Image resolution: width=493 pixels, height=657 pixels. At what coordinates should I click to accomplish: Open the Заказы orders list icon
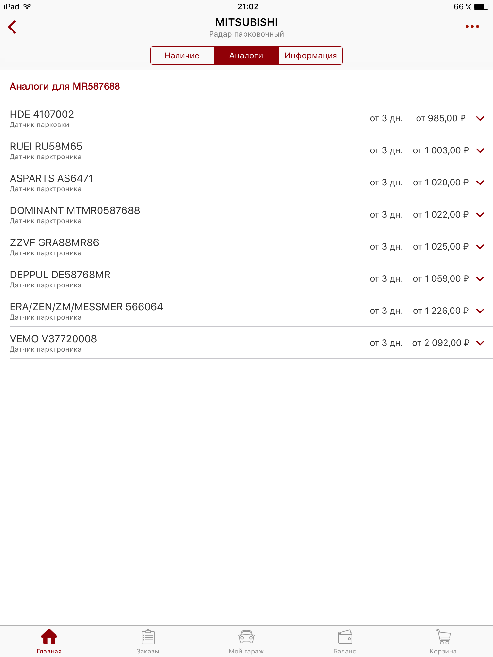[148, 637]
